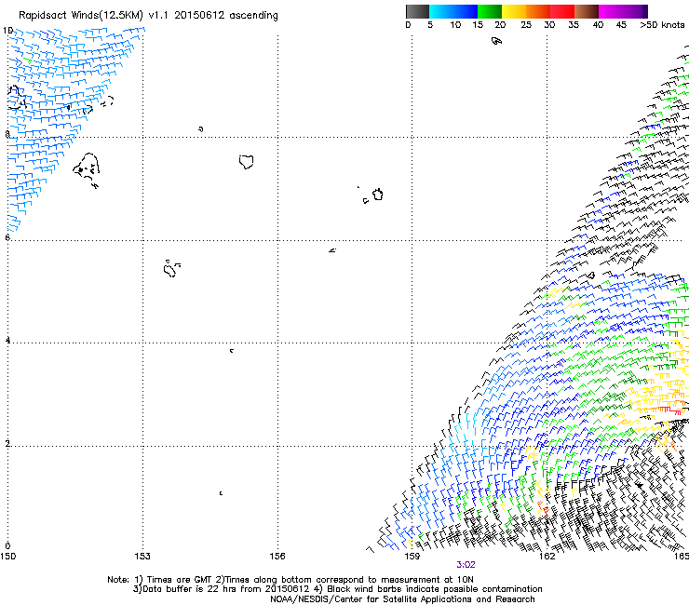
Task: Click the magenta-purple segment of the color scale
Action: point(623,11)
